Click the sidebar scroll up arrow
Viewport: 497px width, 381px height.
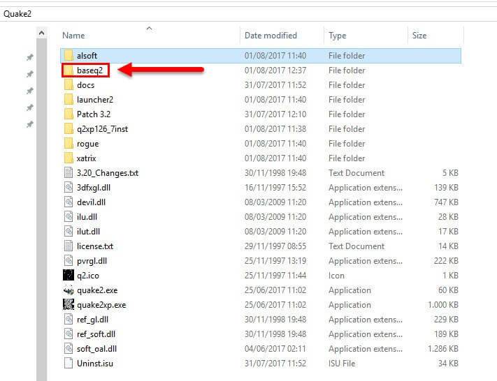pos(41,33)
